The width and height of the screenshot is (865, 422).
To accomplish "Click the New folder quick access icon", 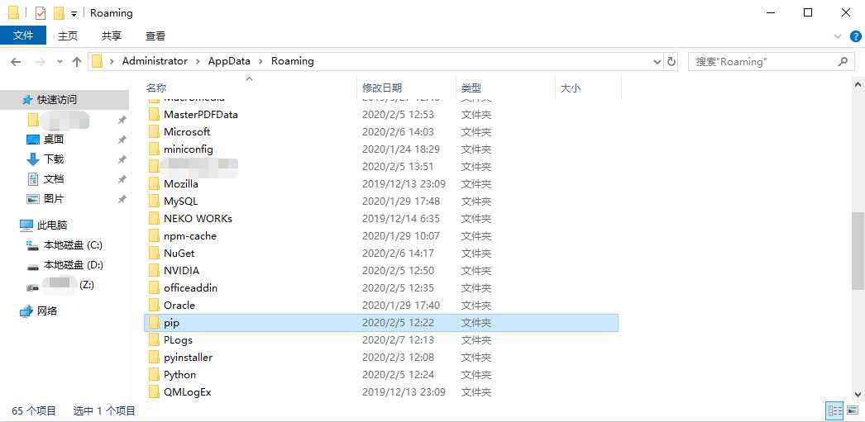I will pos(59,12).
